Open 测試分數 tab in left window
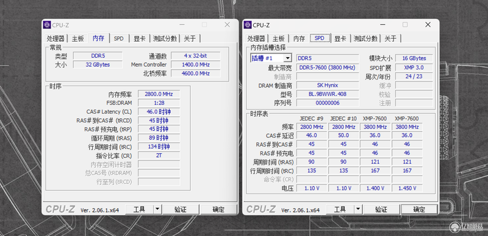The height and width of the screenshot is (236, 488). (165, 38)
